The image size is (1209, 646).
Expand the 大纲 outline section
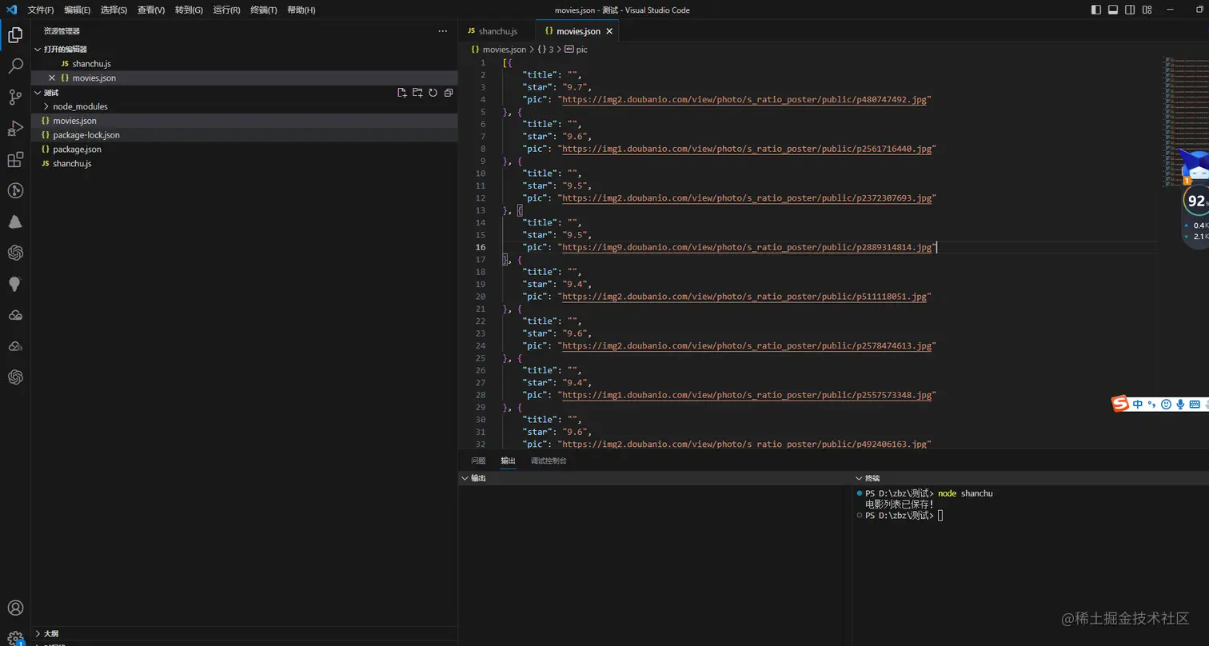point(51,633)
